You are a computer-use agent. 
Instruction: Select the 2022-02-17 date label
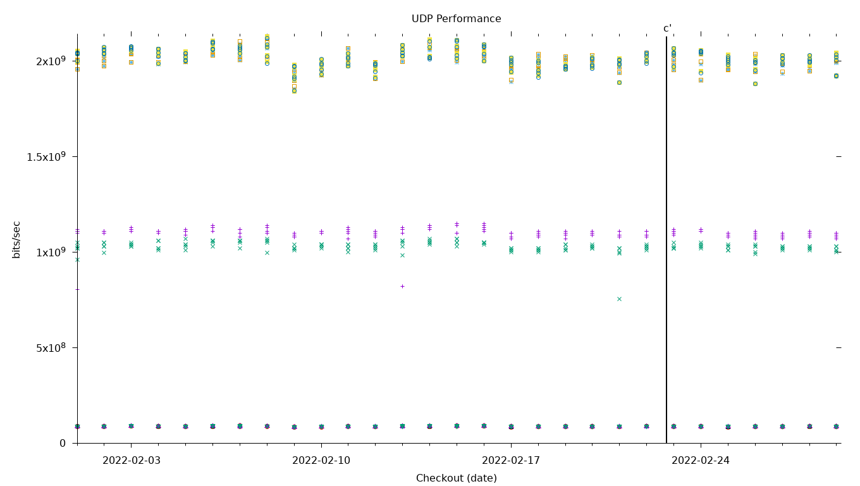point(511,461)
